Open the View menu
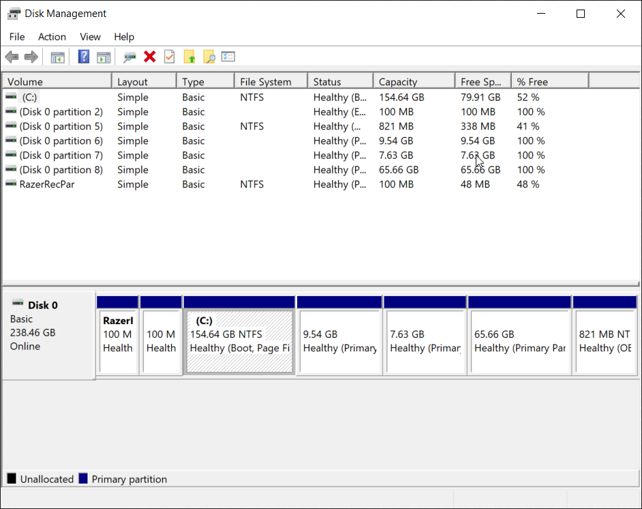This screenshot has height=509, width=642. (90, 37)
